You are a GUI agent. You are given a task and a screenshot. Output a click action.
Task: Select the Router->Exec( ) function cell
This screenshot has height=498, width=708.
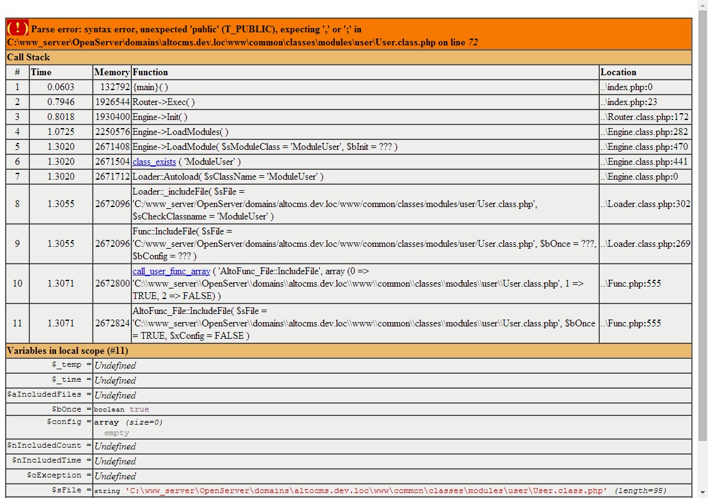(x=164, y=102)
